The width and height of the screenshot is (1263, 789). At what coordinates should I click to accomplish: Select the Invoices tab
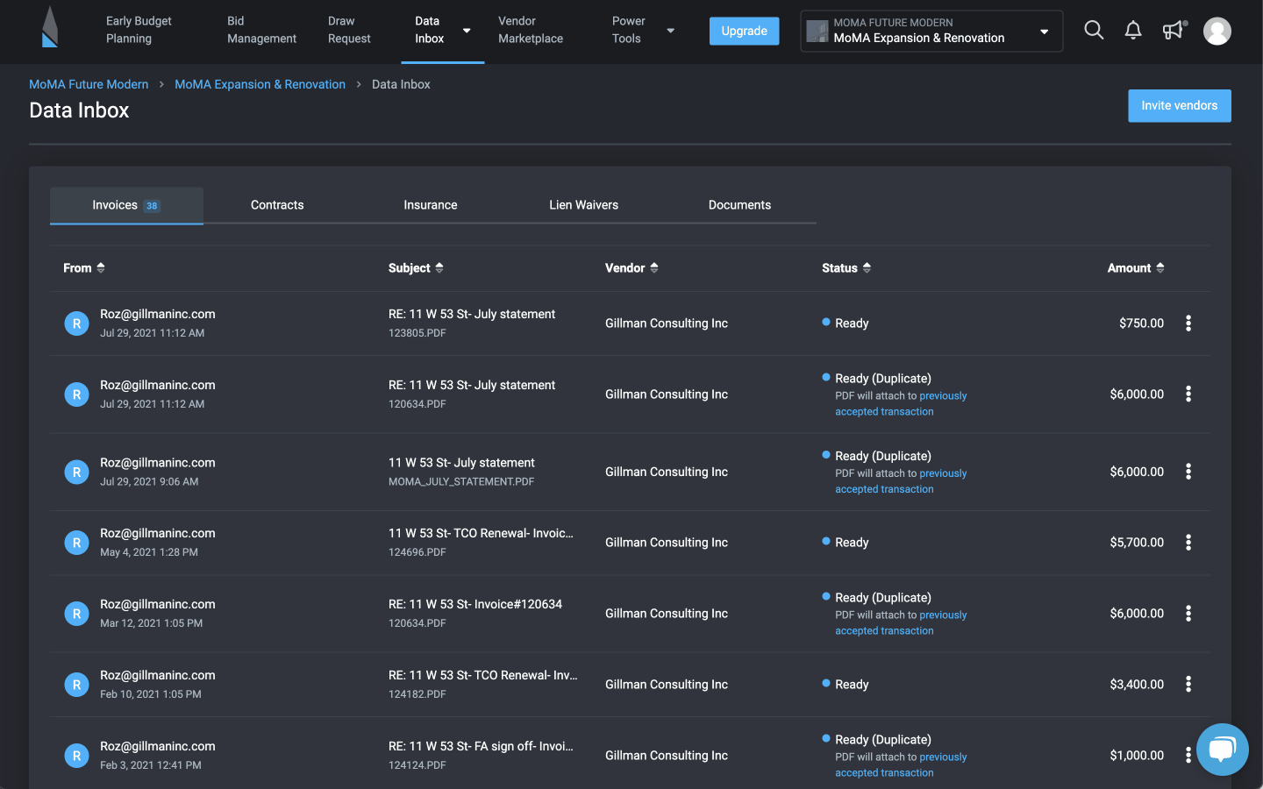(x=126, y=205)
